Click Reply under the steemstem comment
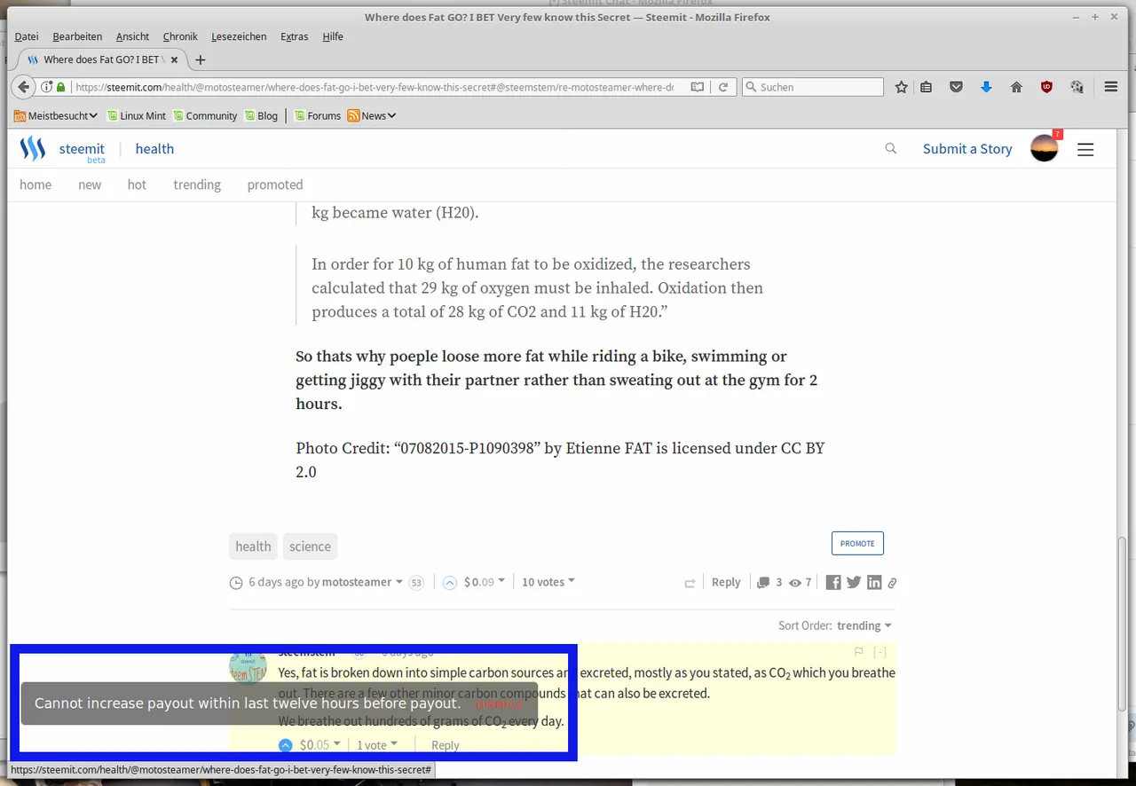Image resolution: width=1136 pixels, height=786 pixels. (x=446, y=745)
